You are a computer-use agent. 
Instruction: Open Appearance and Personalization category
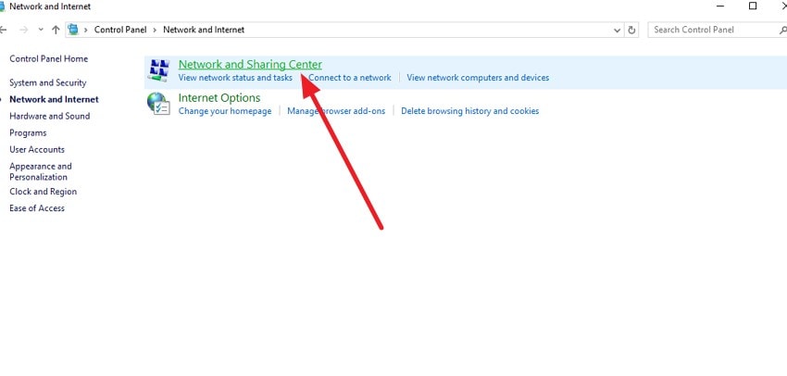tap(41, 171)
